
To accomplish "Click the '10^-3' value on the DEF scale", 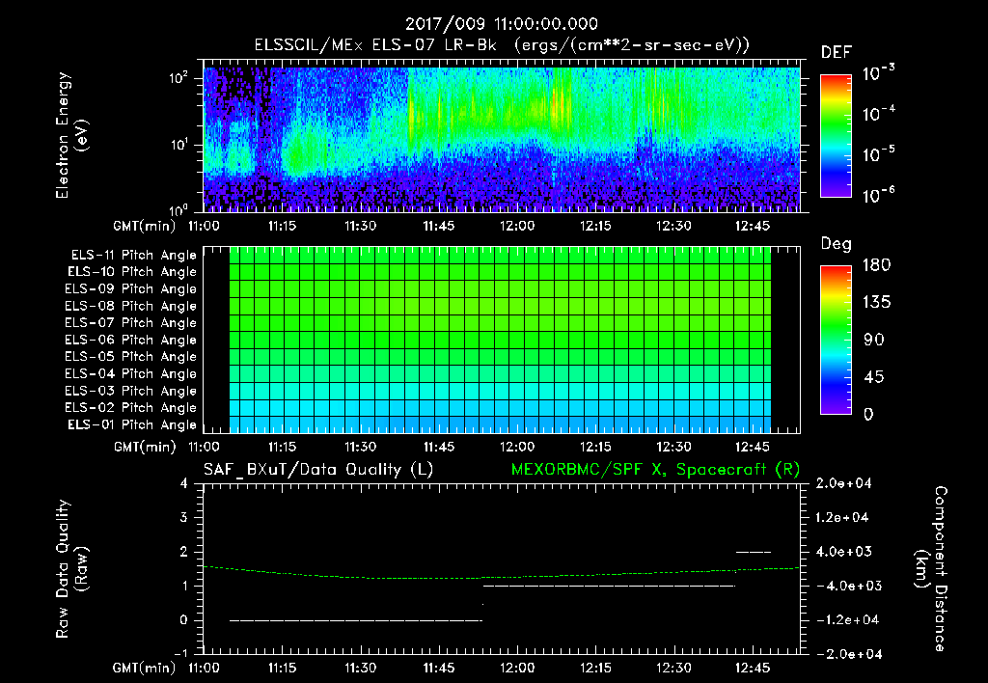I will click(879, 73).
